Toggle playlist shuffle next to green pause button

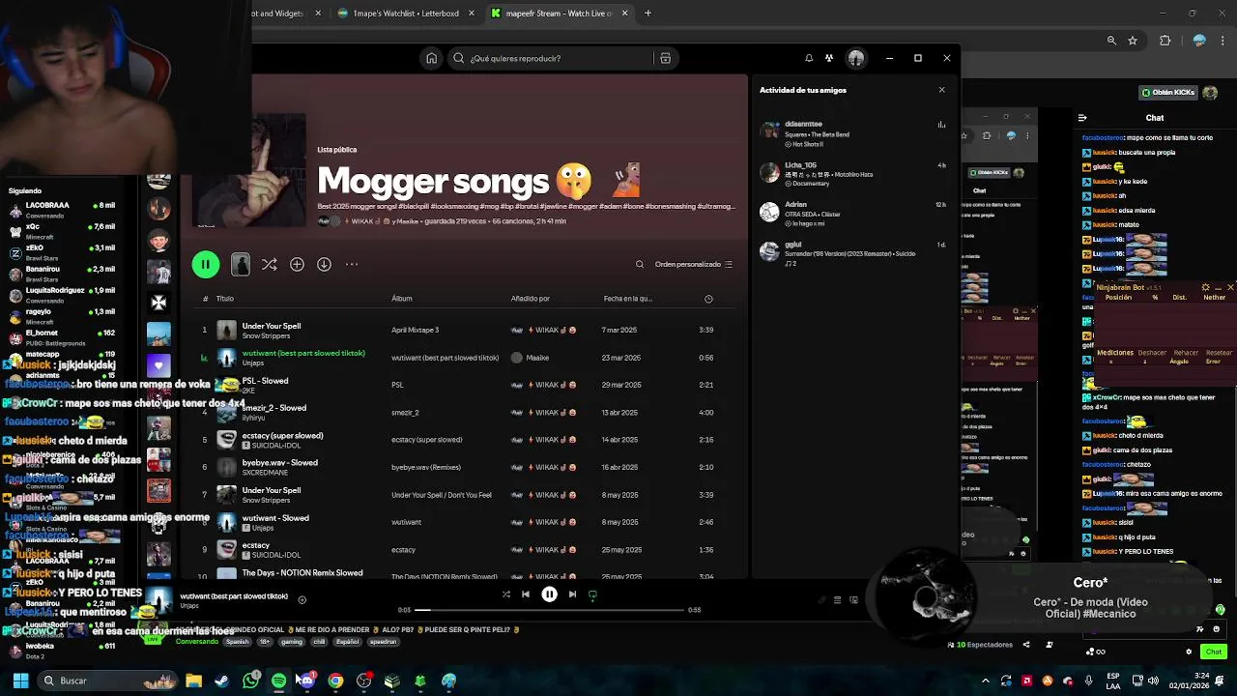point(270,264)
